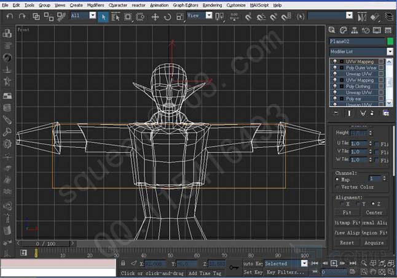Click the Fit alignment button
The width and height of the screenshot is (397, 278).
(x=347, y=212)
